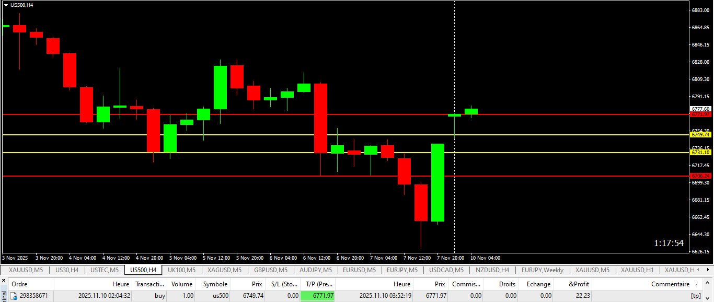Open the EURJPY,Weekly chart tab

point(542,270)
